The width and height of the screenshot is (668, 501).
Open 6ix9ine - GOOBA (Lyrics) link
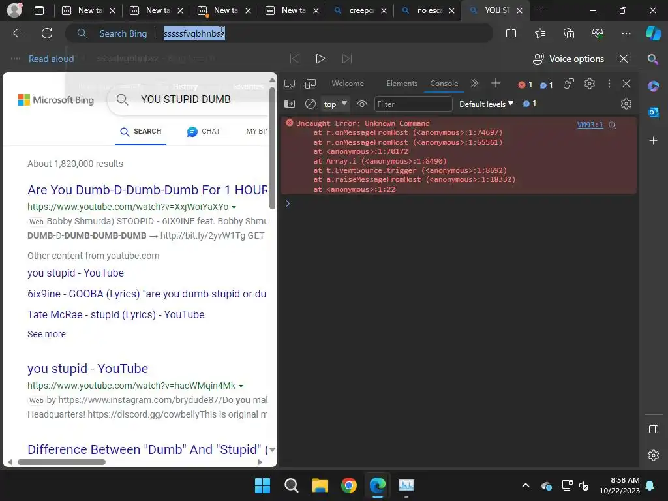coord(147,294)
